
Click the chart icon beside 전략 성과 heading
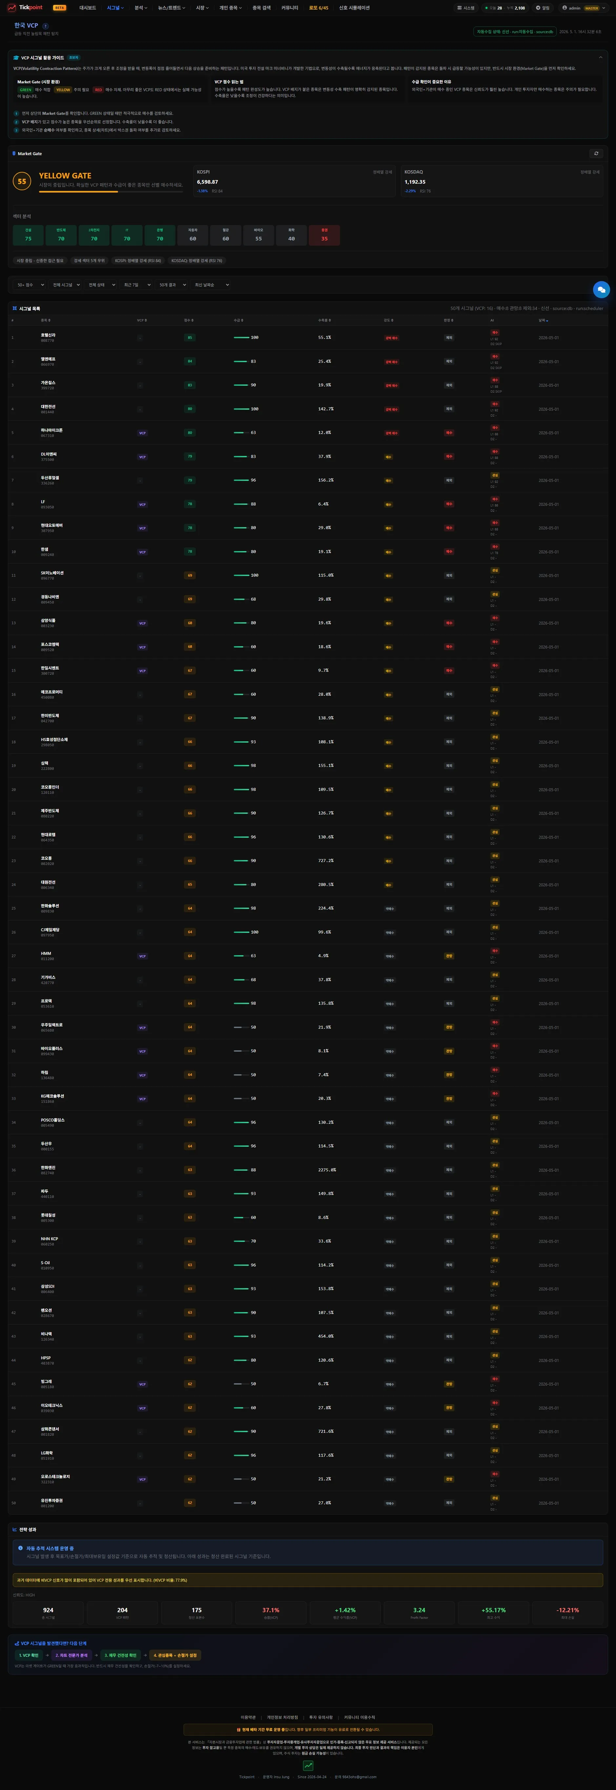click(x=14, y=1530)
